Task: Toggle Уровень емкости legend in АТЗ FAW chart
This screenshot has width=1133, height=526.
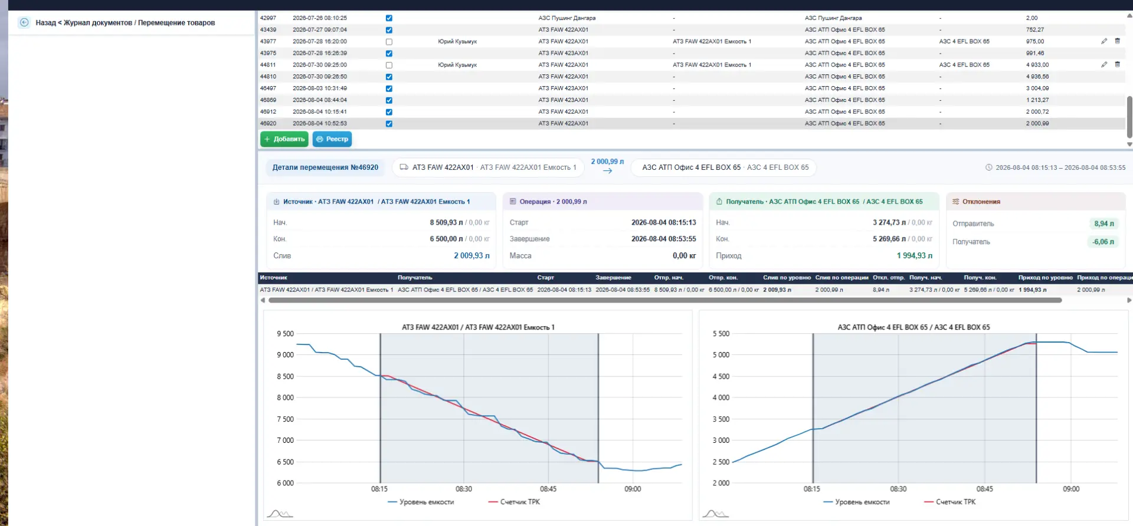Action: 421,502
